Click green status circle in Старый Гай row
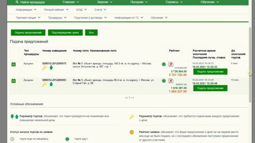255x143 pixels. point(164,81)
